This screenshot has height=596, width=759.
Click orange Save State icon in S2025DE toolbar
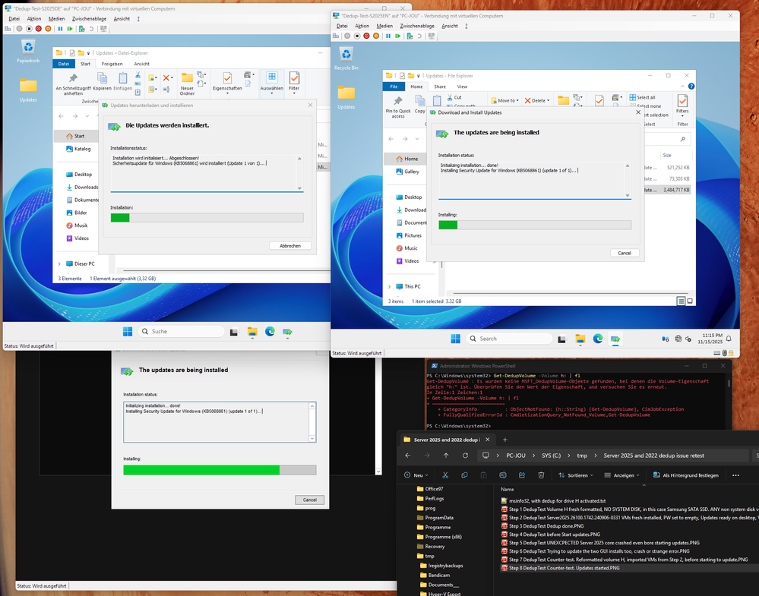[x=48, y=29]
